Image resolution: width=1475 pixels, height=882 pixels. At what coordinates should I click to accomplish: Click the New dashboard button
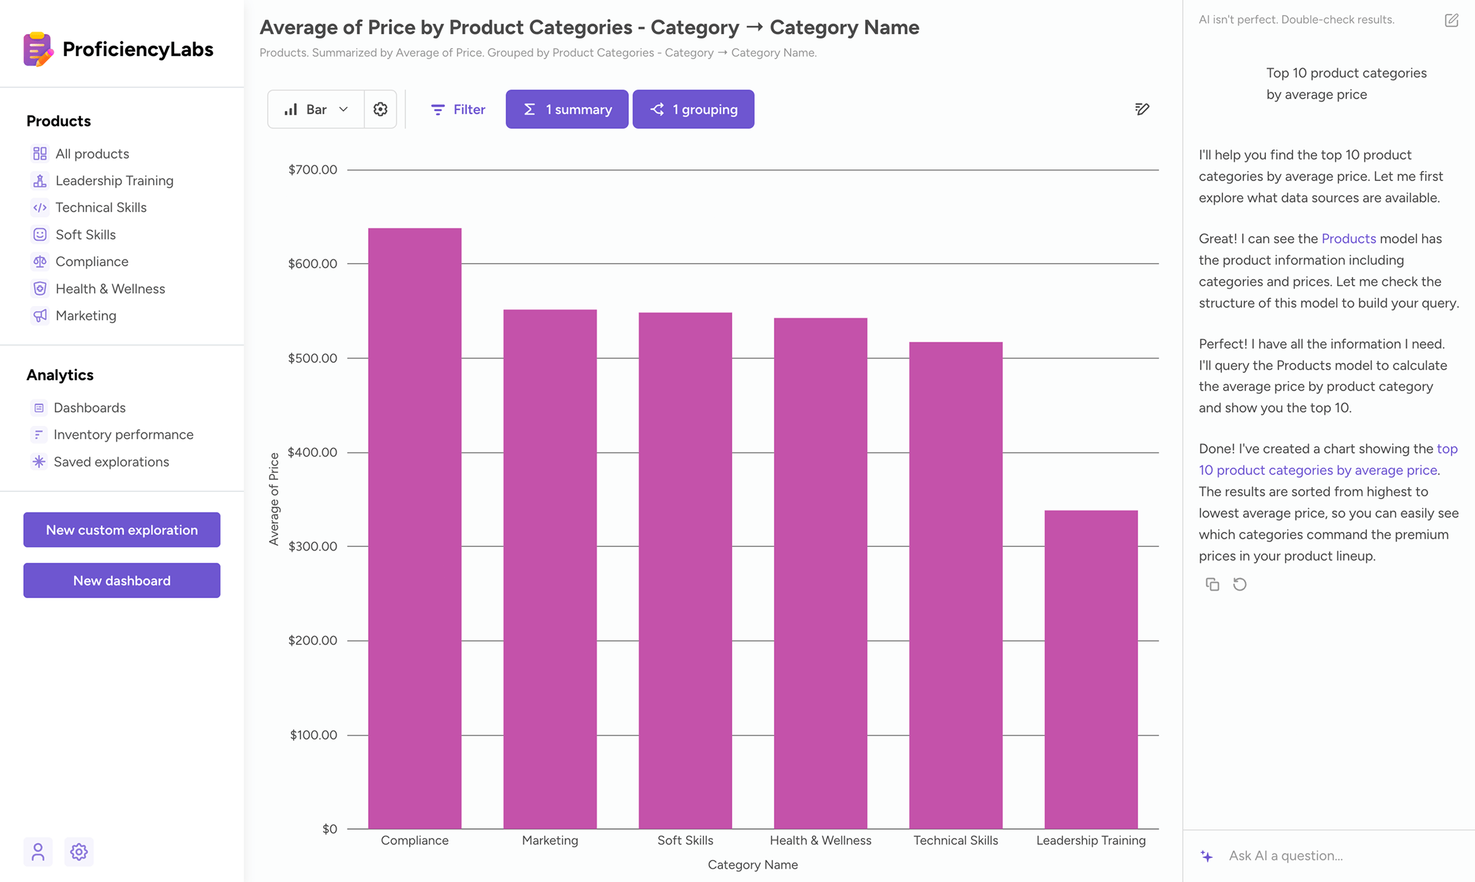[122, 580]
